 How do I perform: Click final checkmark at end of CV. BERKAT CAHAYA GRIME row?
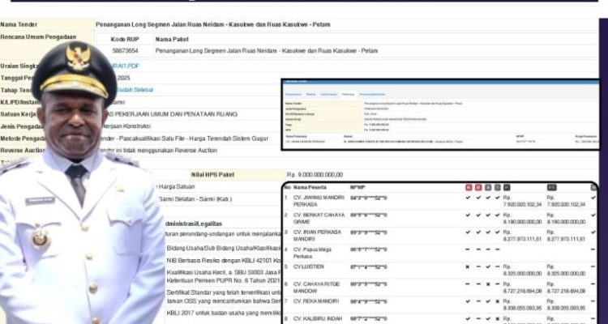click(593, 215)
